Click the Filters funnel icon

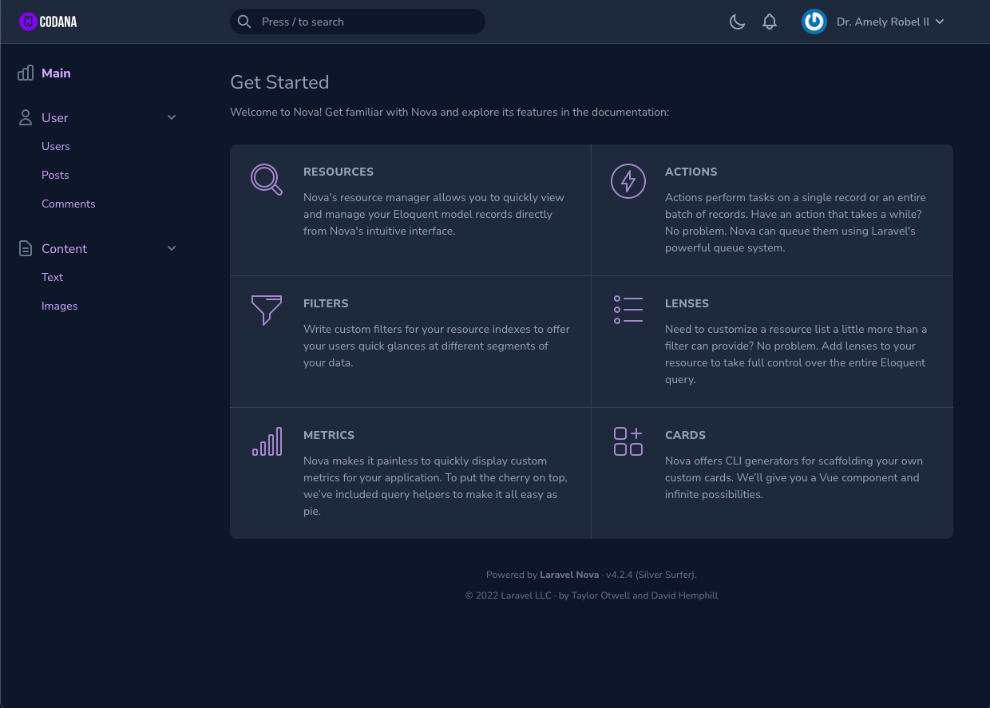tap(267, 310)
